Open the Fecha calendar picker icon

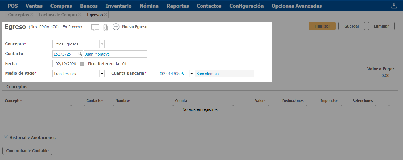coord(82,64)
